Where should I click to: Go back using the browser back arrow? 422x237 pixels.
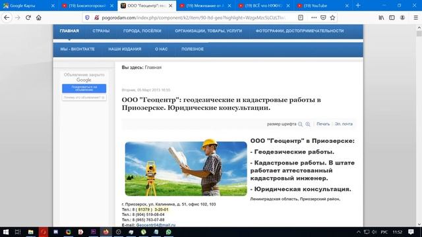[7, 18]
